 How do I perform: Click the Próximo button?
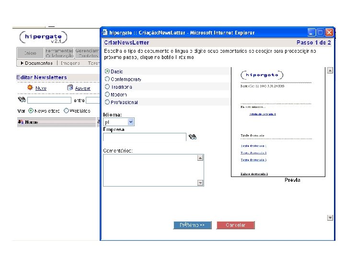(192, 225)
